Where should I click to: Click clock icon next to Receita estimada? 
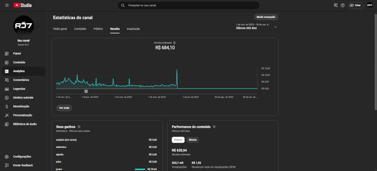[x=174, y=43]
